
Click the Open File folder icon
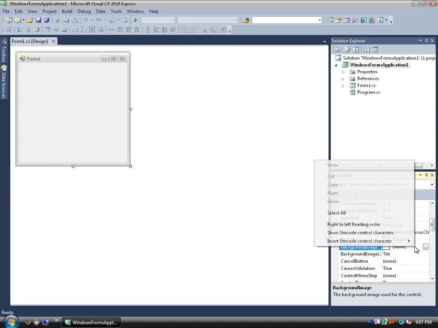click(30, 20)
